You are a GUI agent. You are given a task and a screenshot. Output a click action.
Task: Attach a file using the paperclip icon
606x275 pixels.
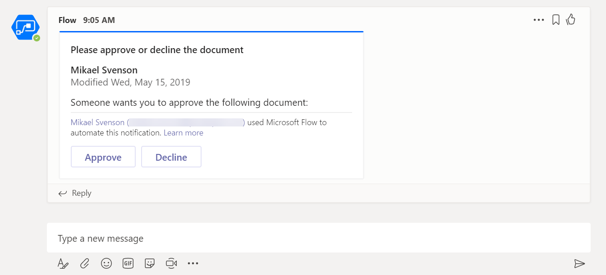pos(85,263)
